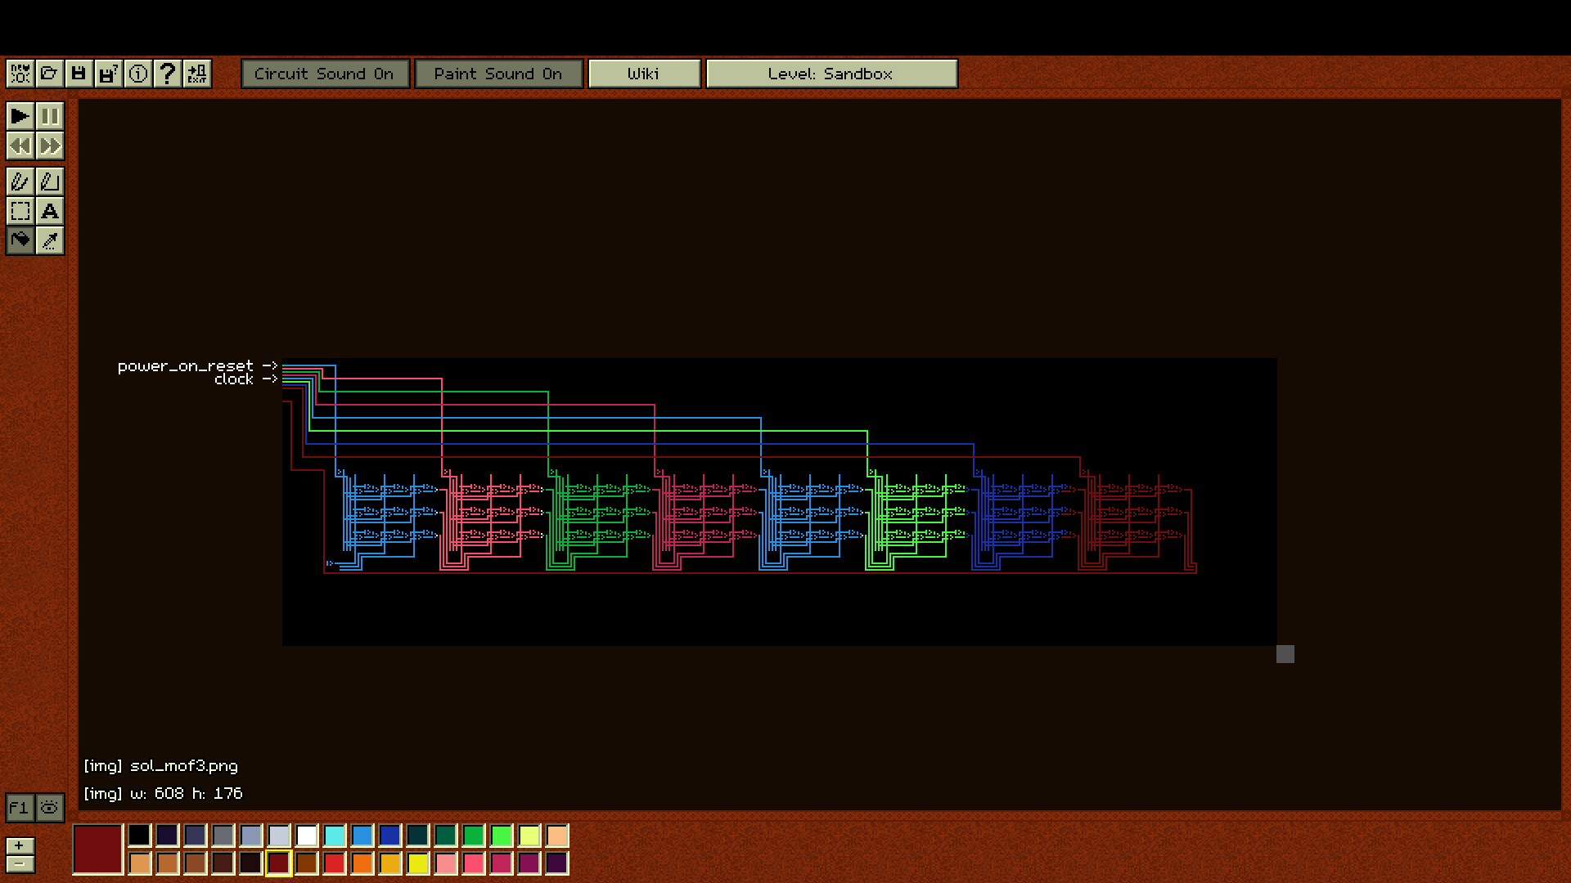Create a new circuit with the NEW icon
The image size is (1571, 883).
pos(20,74)
